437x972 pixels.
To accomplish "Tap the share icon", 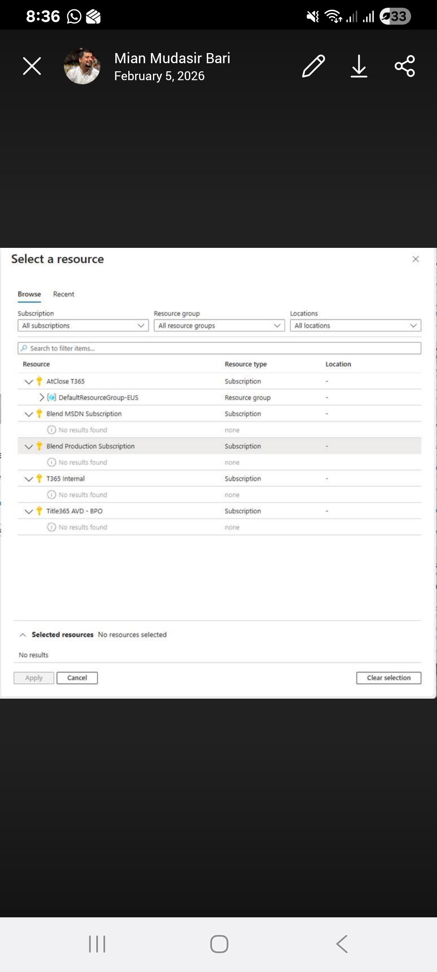I will tap(405, 66).
